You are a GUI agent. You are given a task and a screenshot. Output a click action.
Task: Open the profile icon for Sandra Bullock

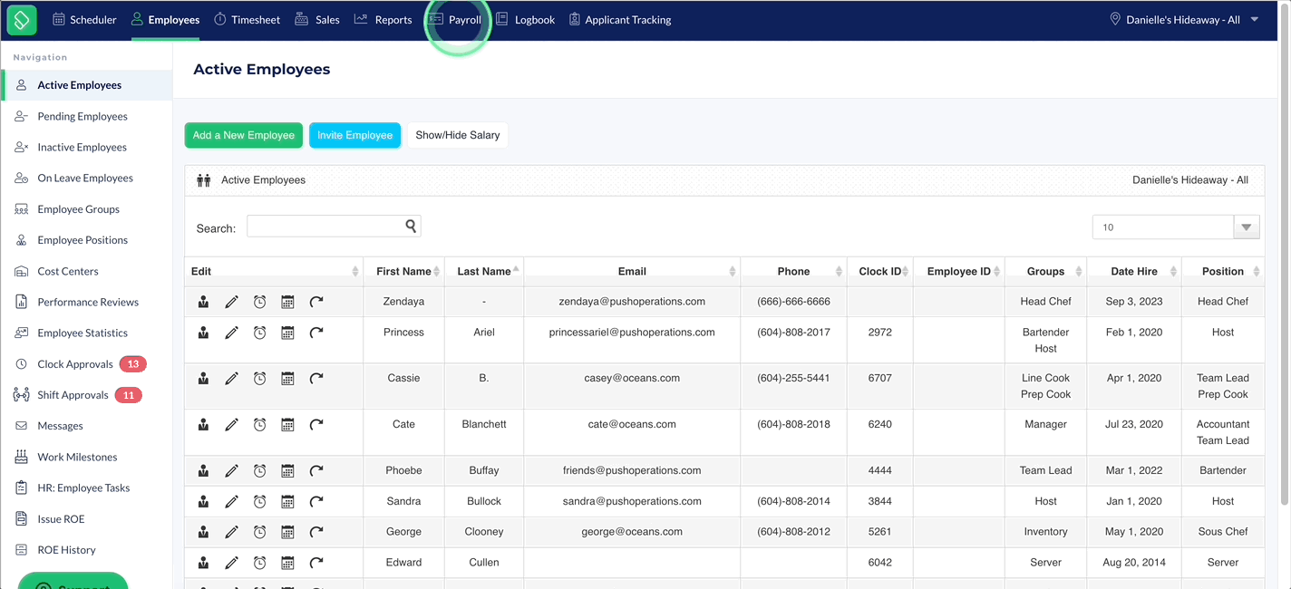[204, 501]
